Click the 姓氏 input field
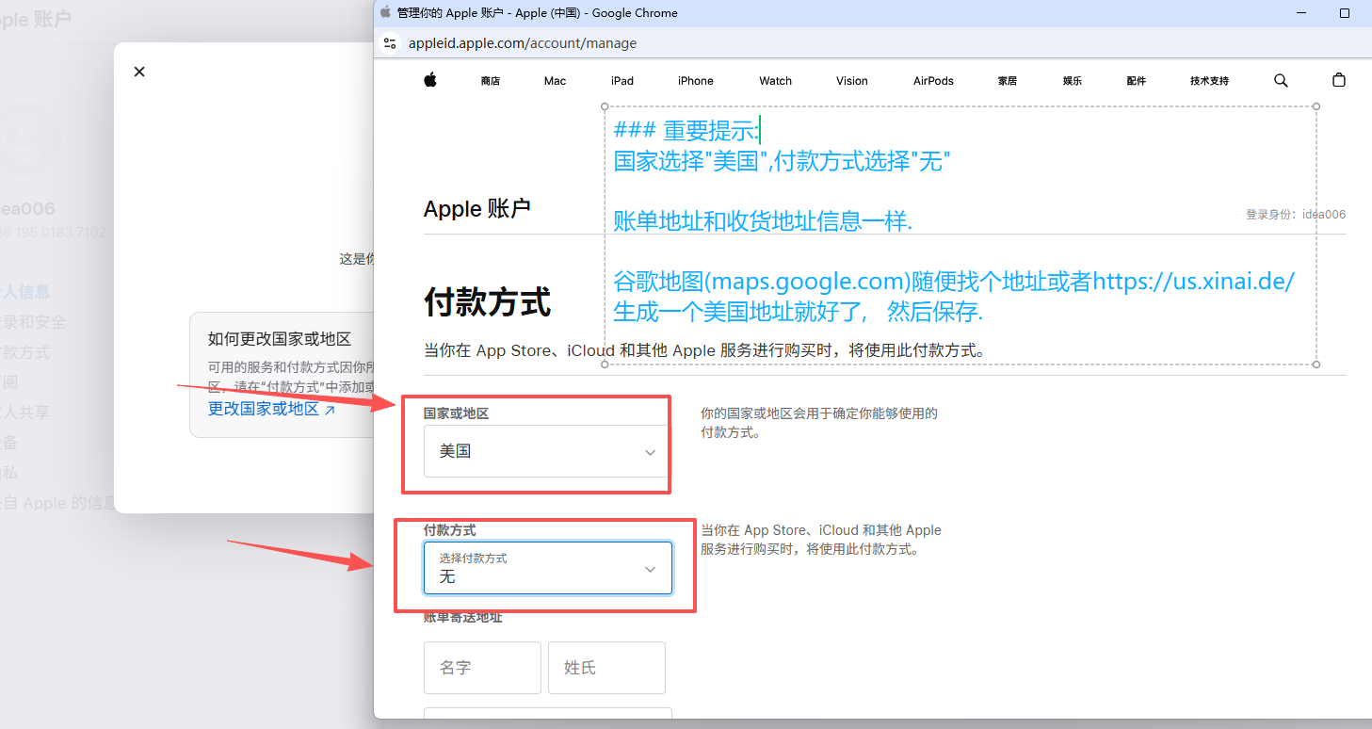1372x729 pixels. 606,668
